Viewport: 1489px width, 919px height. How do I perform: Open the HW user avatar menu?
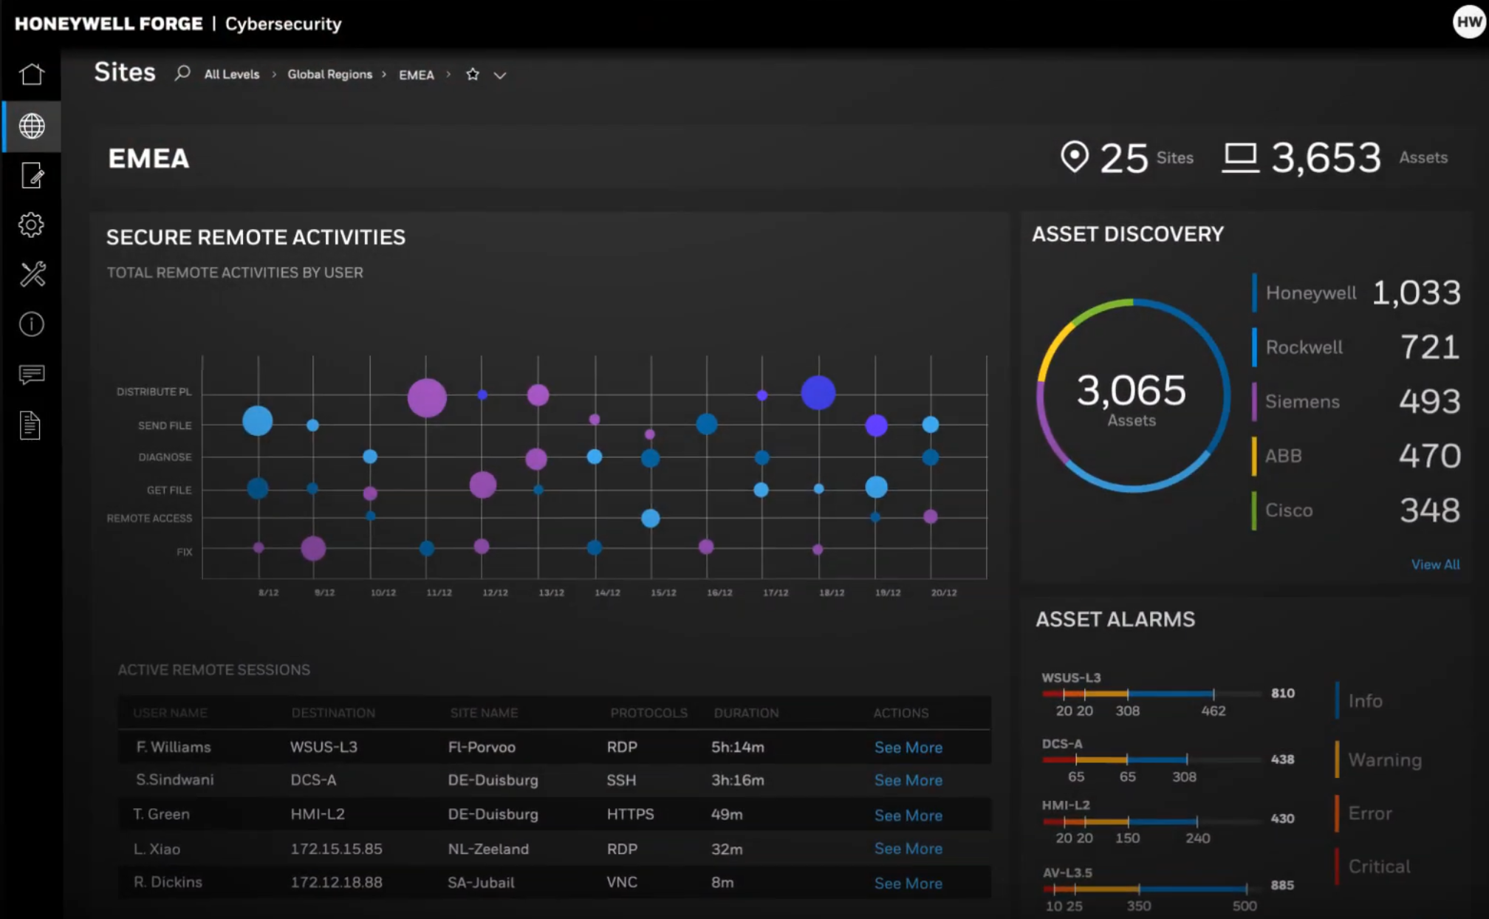(1468, 22)
